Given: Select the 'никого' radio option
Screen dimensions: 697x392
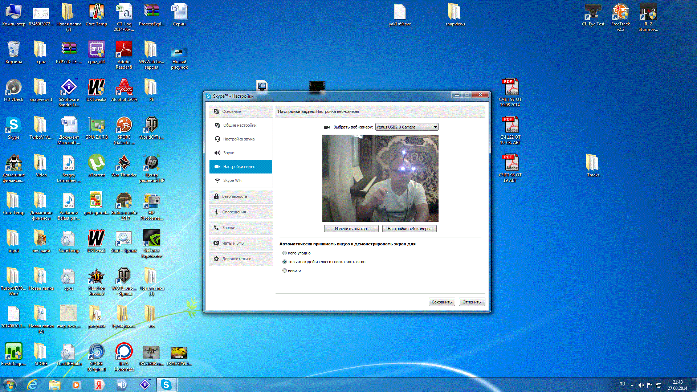Looking at the screenshot, I should 285,270.
